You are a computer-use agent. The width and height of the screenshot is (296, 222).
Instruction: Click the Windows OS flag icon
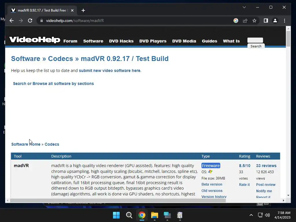pos(210,172)
